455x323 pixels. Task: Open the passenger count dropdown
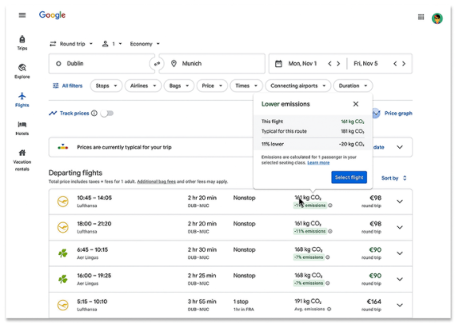pos(112,44)
